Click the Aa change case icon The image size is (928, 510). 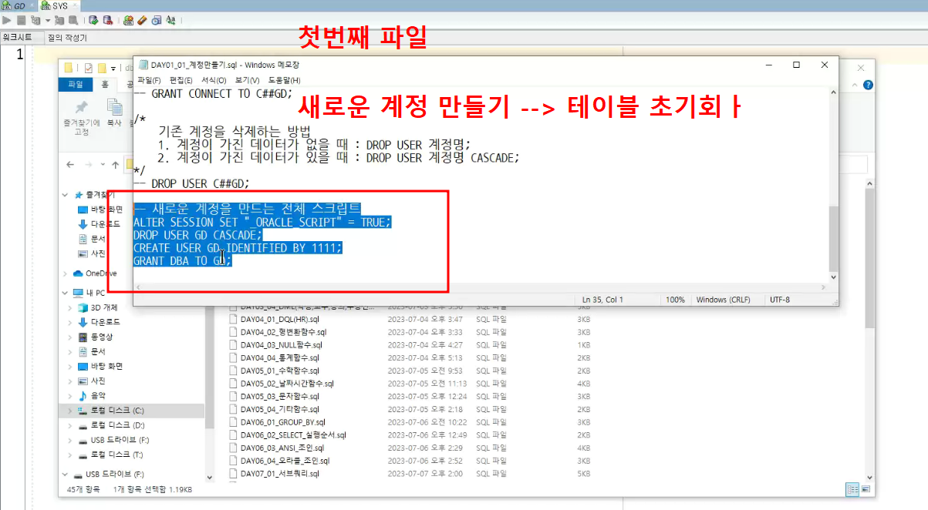(171, 20)
